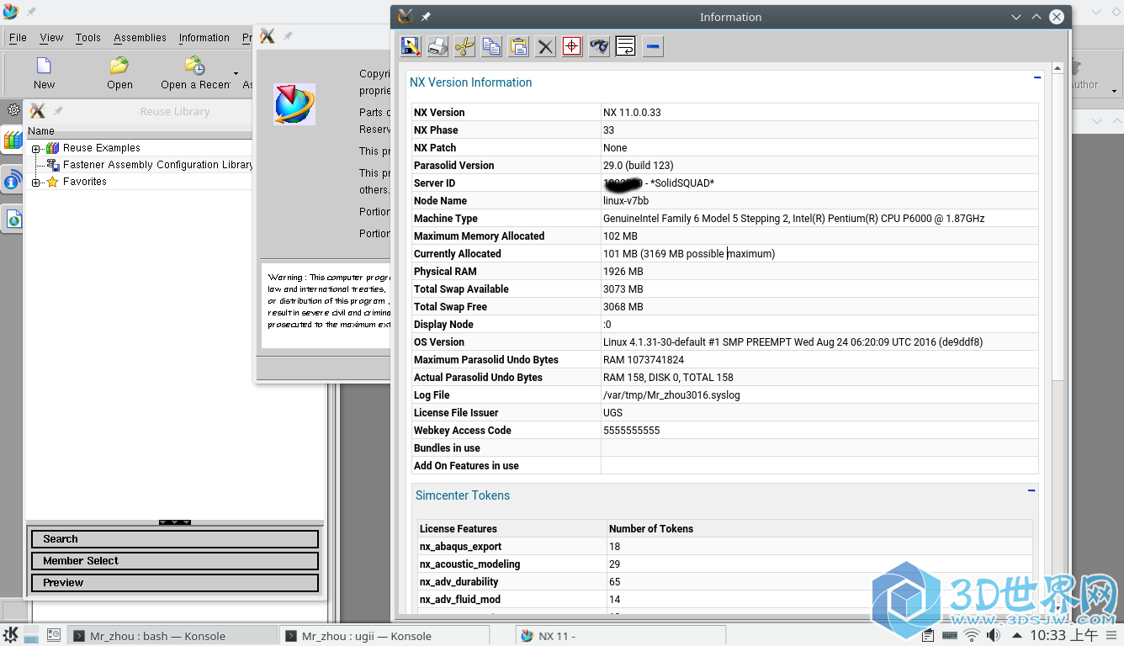Open the Tools menu
The width and height of the screenshot is (1124, 646).
pyautogui.click(x=87, y=38)
